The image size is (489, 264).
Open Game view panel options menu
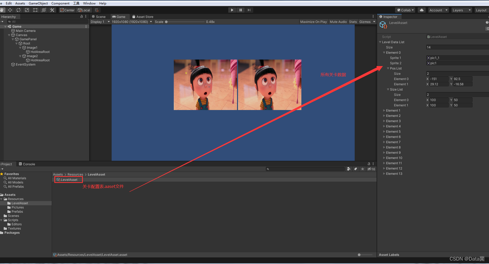(373, 16)
